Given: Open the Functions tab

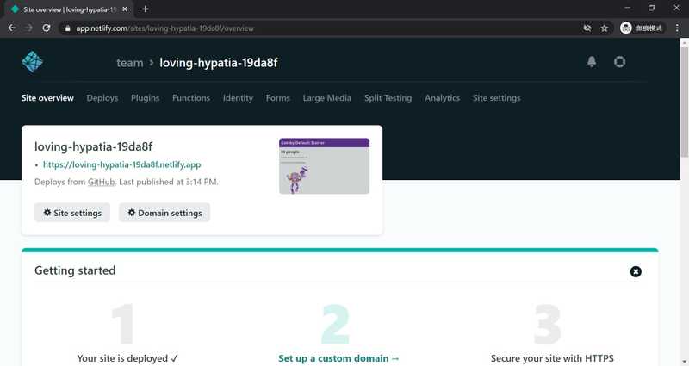Looking at the screenshot, I should (191, 98).
